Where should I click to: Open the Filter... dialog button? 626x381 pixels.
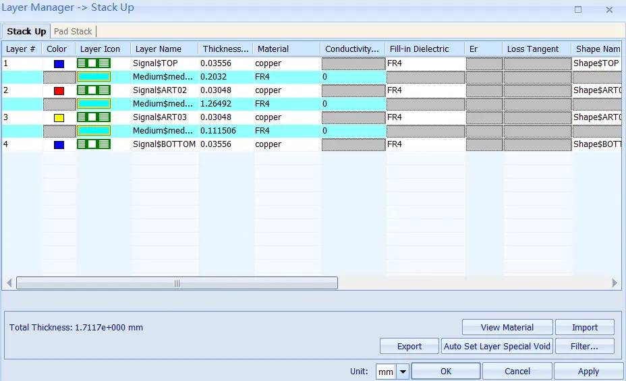(x=584, y=347)
